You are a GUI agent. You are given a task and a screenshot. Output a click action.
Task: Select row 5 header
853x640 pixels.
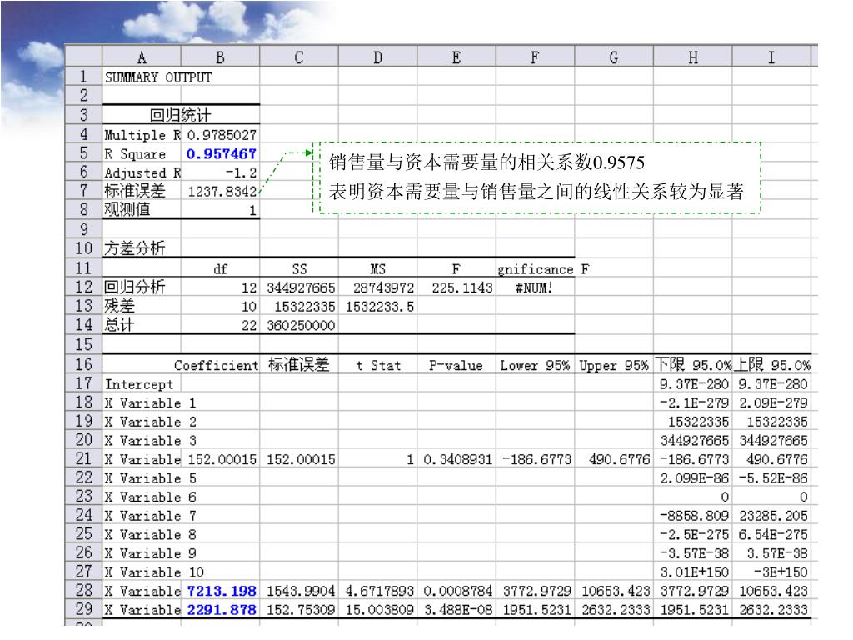tap(84, 153)
